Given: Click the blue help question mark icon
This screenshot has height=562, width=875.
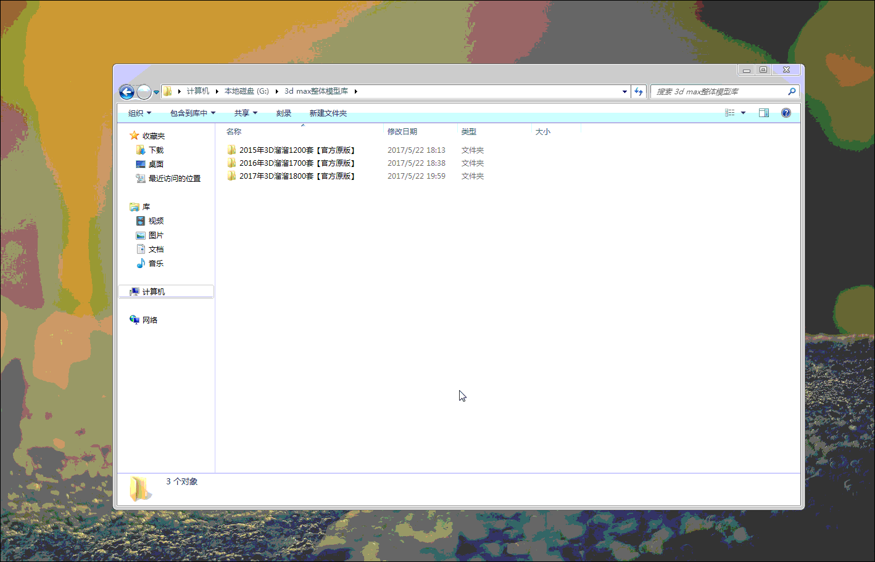Looking at the screenshot, I should pyautogui.click(x=786, y=113).
